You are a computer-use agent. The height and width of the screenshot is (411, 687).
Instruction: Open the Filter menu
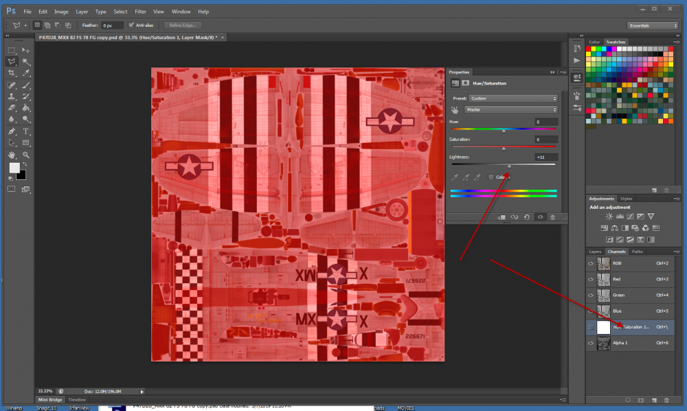[x=140, y=12]
